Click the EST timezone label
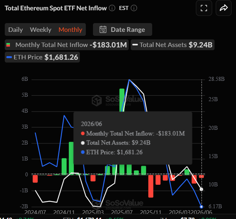The height and width of the screenshot is (219, 236). [124, 8]
